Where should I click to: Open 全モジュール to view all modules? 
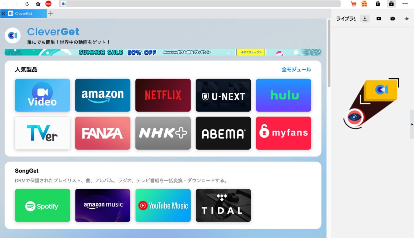296,69
